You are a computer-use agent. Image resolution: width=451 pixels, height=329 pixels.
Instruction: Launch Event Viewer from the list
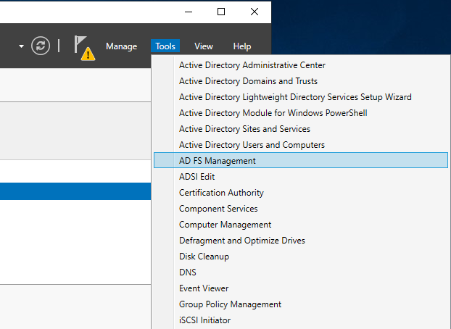pos(204,288)
